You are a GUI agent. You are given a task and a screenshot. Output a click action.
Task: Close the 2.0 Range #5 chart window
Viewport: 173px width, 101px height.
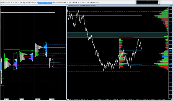[171, 6]
